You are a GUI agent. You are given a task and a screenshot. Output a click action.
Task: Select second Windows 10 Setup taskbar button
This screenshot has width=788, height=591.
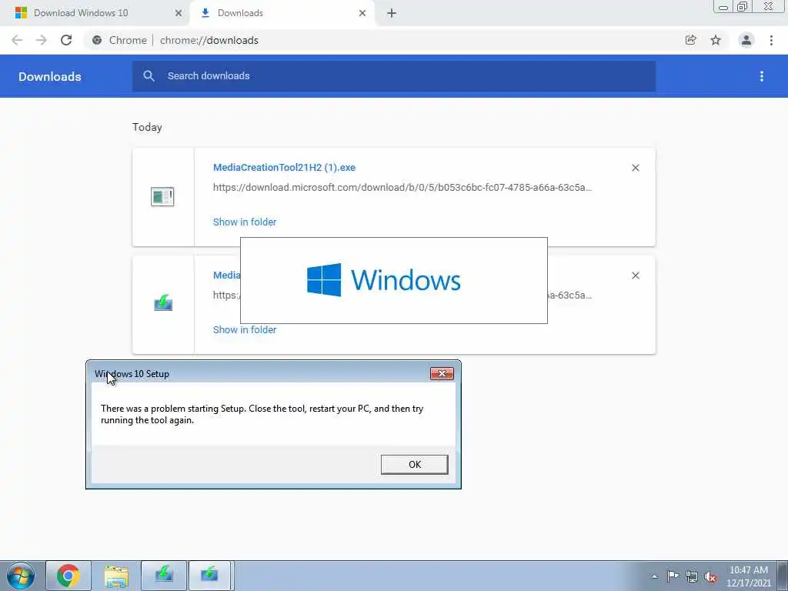coord(209,576)
